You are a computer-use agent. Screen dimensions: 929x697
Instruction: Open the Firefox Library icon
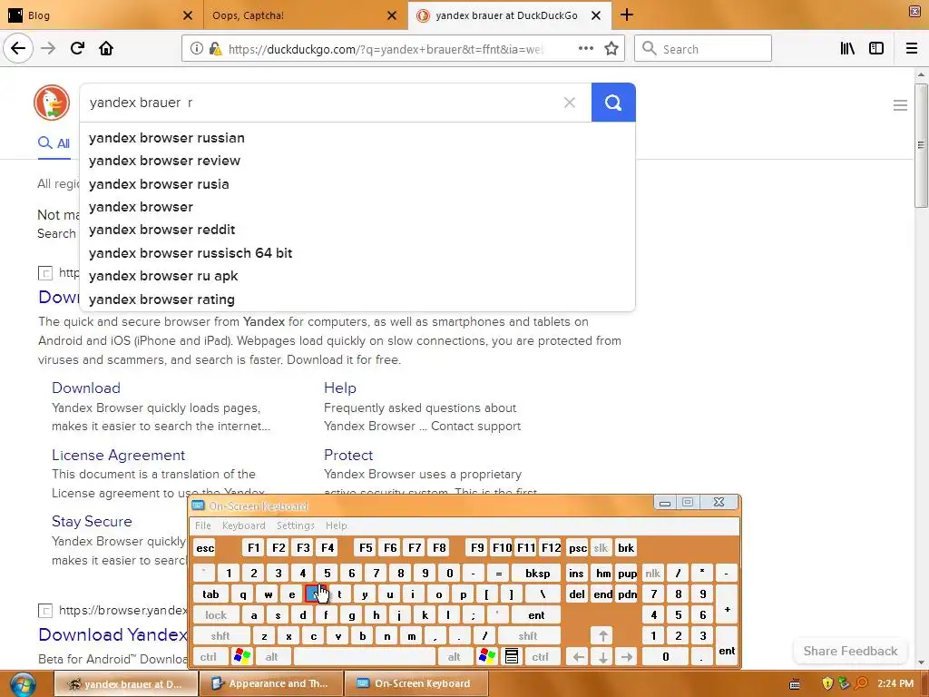pos(847,49)
